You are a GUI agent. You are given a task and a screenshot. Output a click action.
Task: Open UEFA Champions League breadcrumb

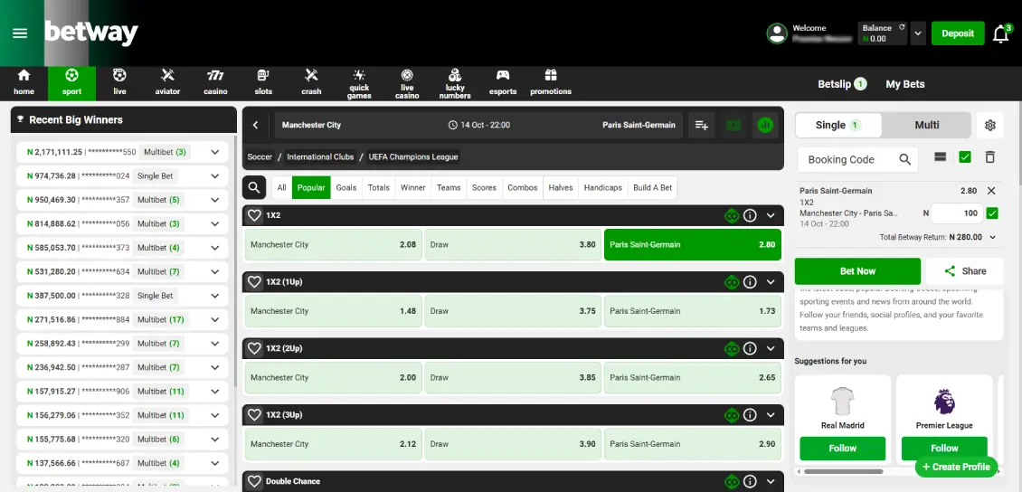point(414,156)
